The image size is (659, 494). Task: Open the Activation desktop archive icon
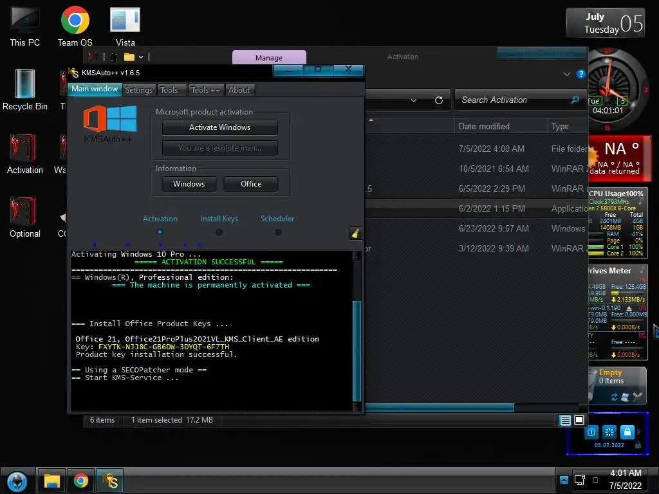pos(25,154)
